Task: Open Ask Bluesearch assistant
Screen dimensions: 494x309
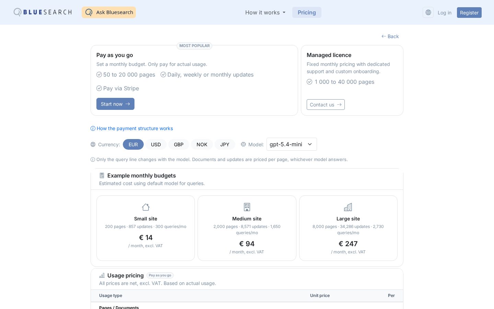Action: [109, 12]
